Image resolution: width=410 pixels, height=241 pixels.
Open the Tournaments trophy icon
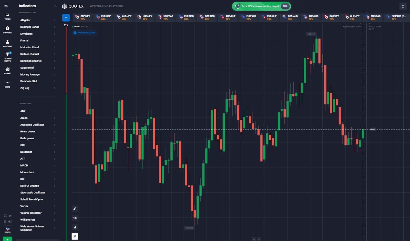[7, 57]
